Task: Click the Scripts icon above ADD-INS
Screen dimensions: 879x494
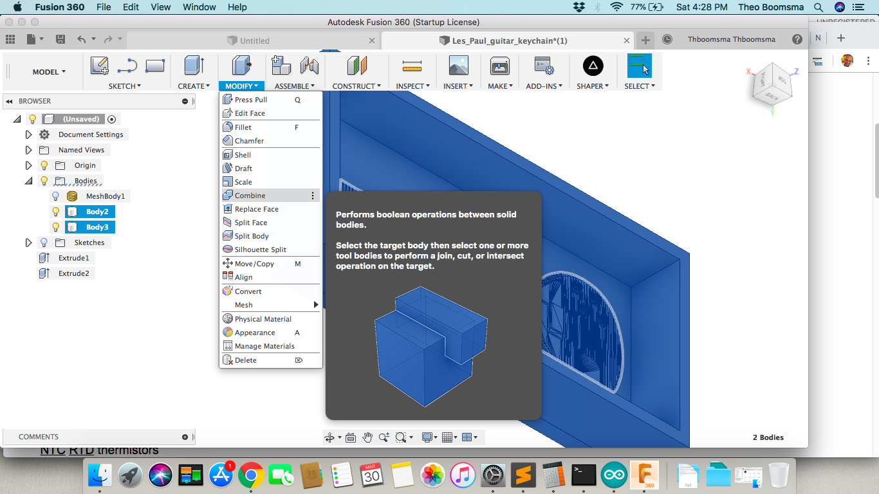Action: tap(544, 65)
